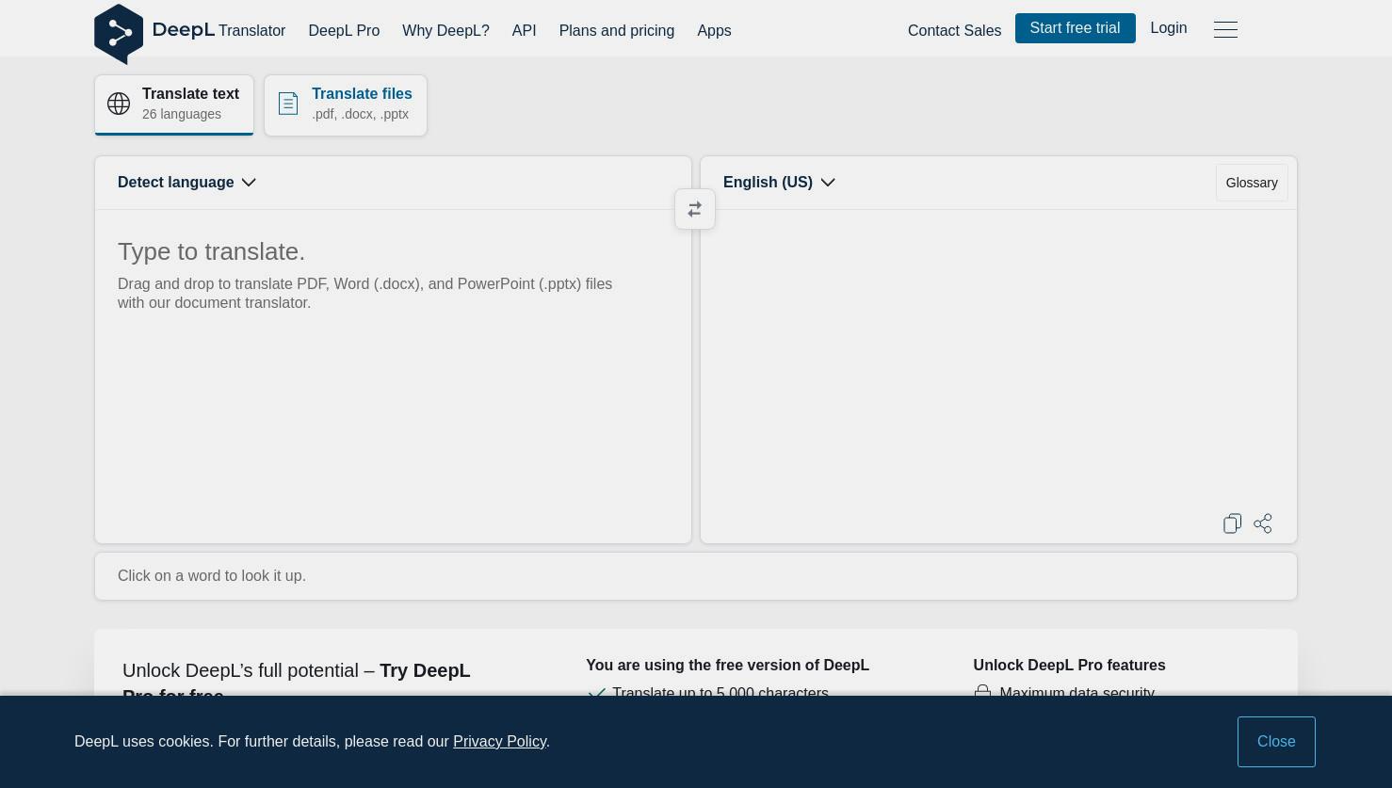The height and width of the screenshot is (788, 1392).
Task: Open the hamburger menu icon
Action: click(1225, 29)
